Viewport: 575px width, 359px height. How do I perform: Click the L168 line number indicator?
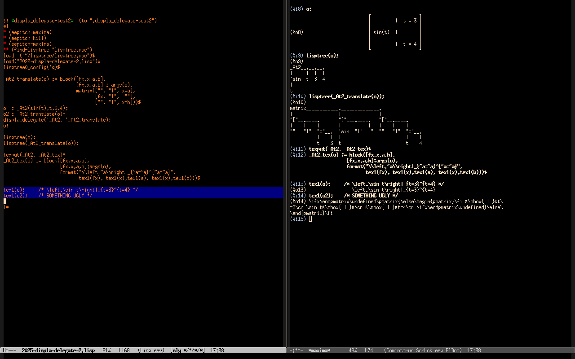[125, 350]
